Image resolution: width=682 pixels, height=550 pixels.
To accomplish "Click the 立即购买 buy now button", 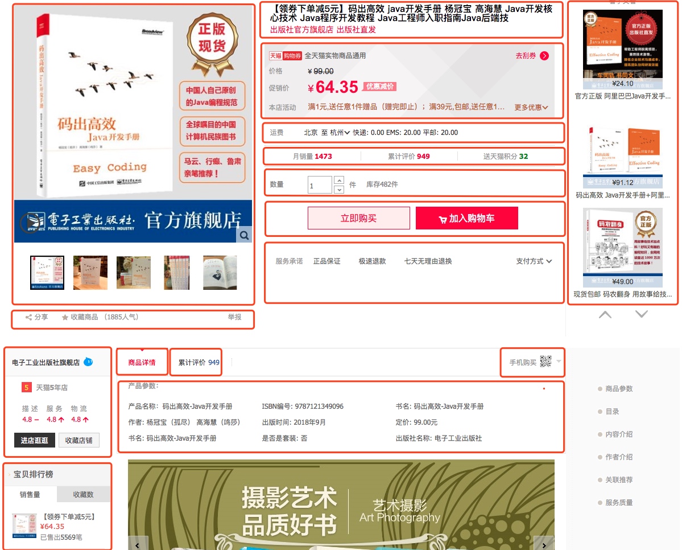I will pyautogui.click(x=358, y=218).
